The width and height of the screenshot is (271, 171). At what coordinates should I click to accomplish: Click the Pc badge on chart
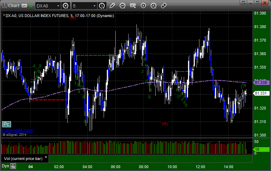point(6,124)
